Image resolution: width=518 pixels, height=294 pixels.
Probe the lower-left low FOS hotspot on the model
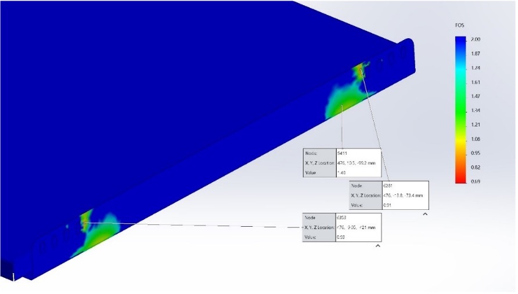point(85,220)
